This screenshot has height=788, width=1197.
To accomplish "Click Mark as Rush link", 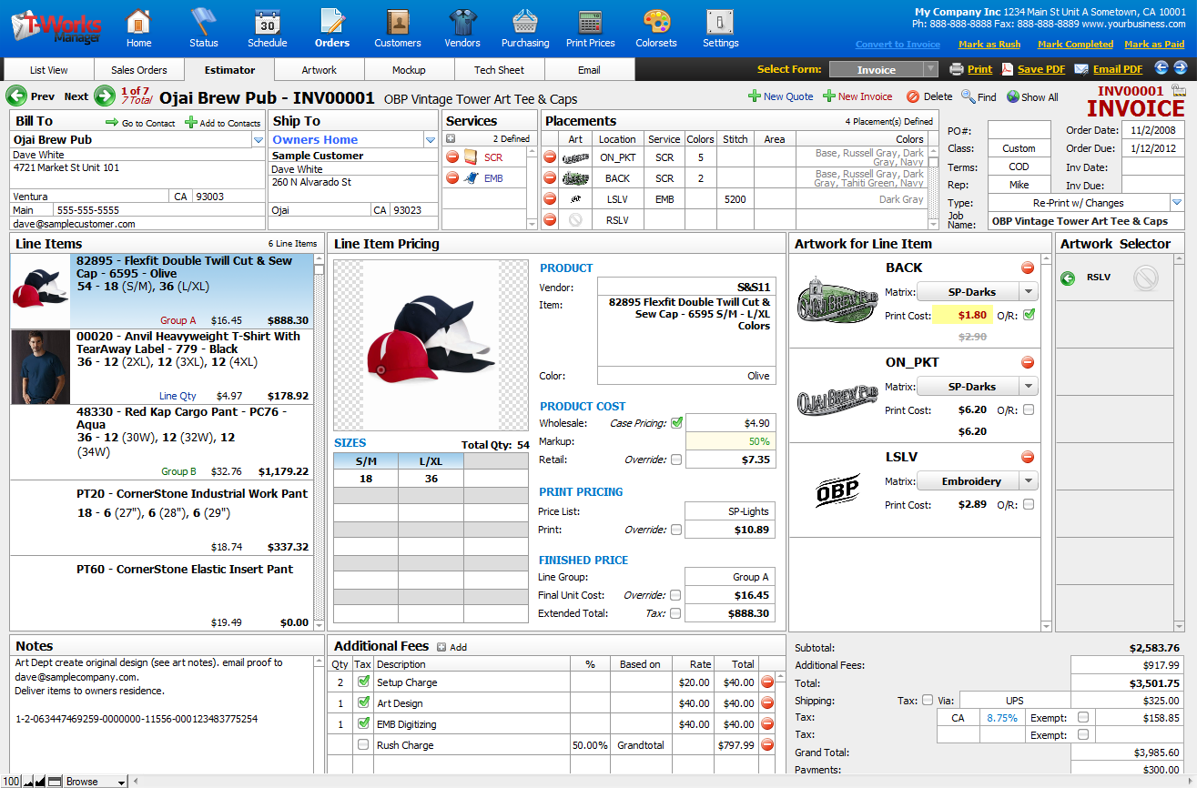I will click(989, 44).
